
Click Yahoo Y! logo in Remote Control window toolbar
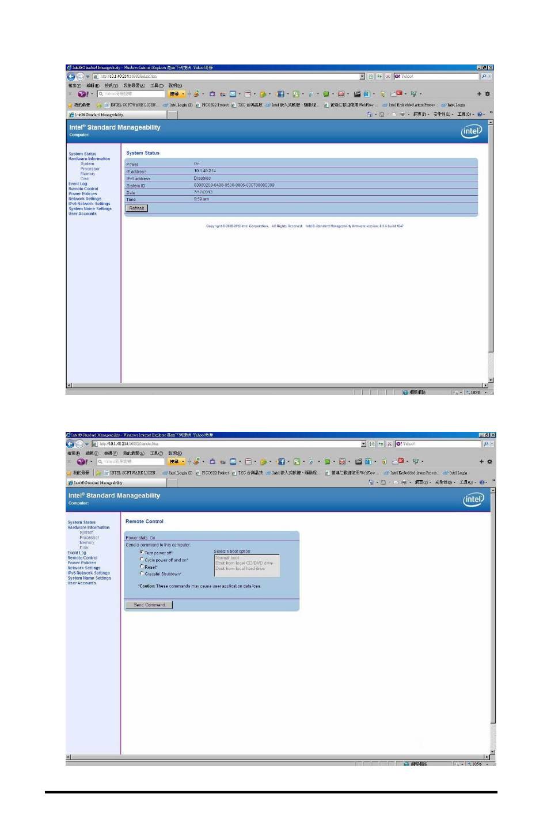(82, 462)
